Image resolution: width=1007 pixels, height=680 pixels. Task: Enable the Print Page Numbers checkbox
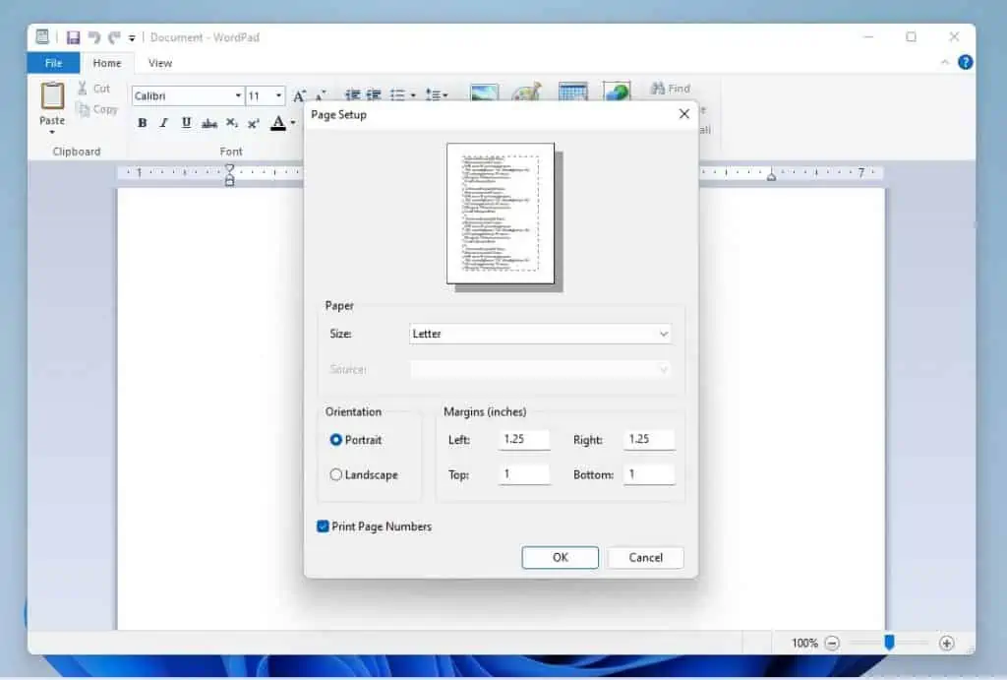click(x=323, y=526)
